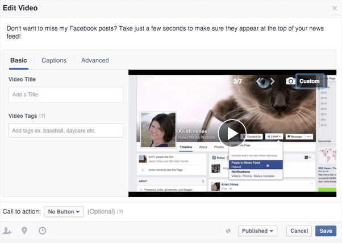Choose a Custom thumbnail
This screenshot has height=243, width=342.
tap(310, 81)
